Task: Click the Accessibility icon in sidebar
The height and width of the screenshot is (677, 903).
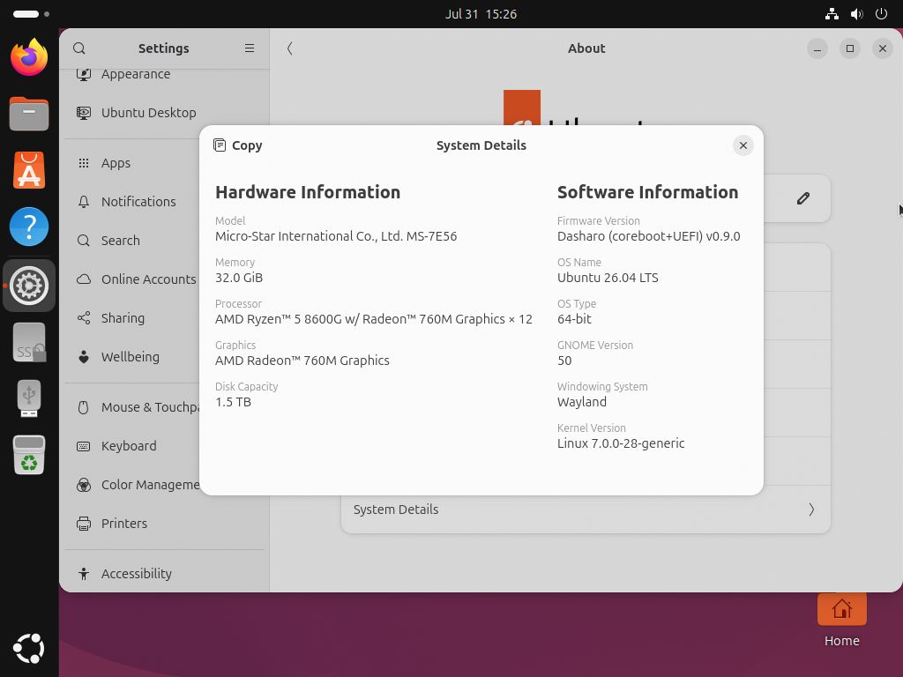Action: (84, 573)
